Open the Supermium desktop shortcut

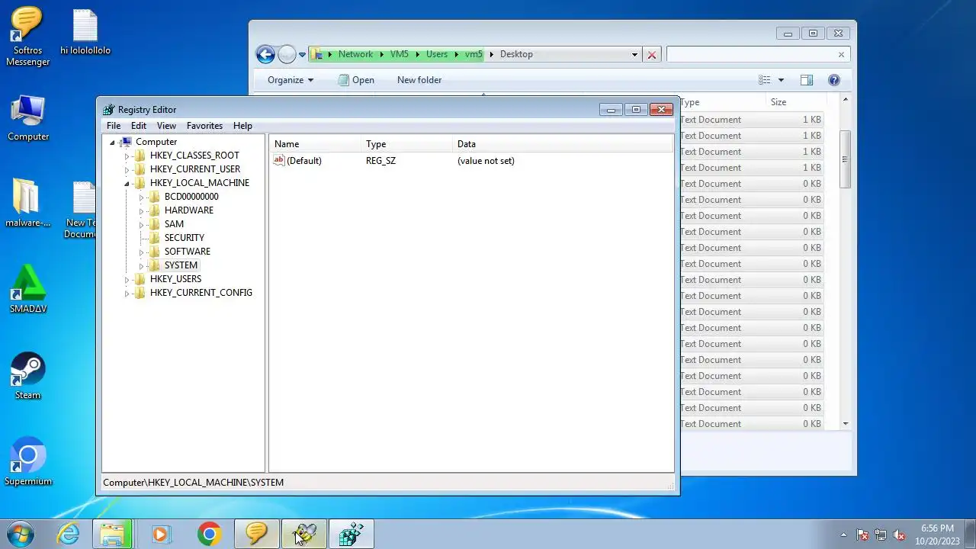[x=28, y=461]
